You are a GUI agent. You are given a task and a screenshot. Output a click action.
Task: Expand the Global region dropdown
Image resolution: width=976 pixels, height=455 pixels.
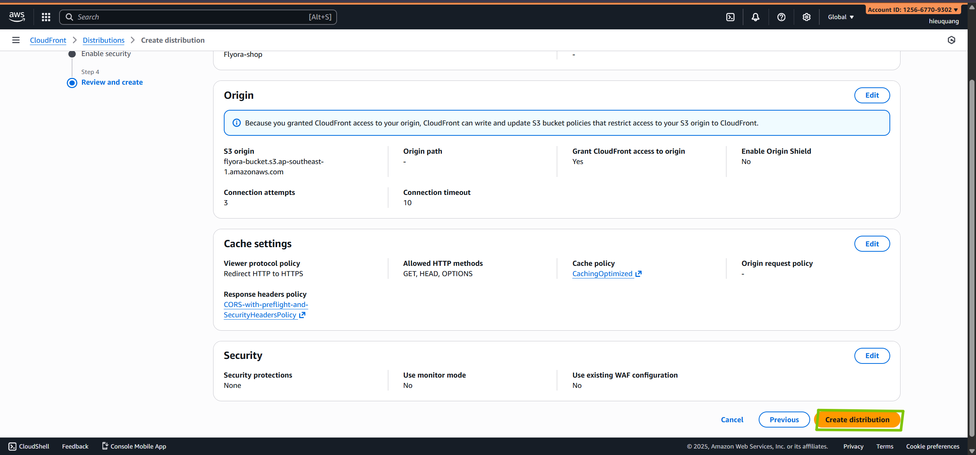tap(841, 17)
